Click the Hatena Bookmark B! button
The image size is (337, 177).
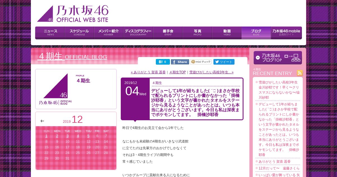163,62
